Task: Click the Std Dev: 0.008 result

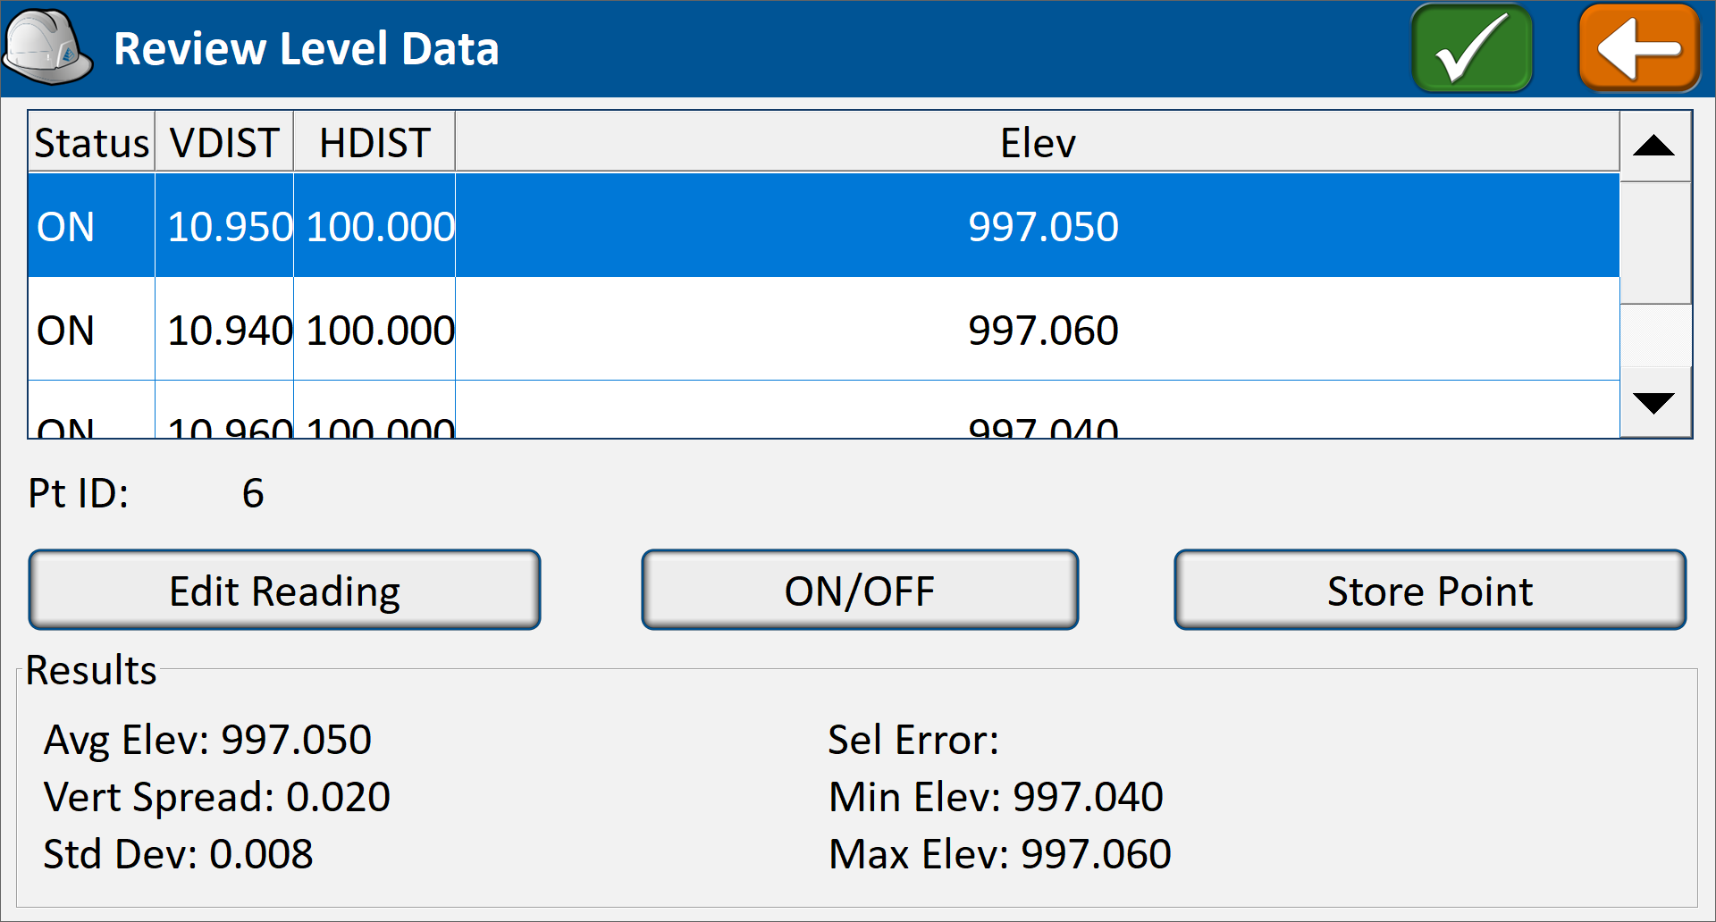Action: (179, 854)
